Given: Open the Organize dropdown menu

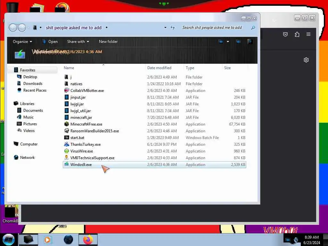Looking at the screenshot, I should point(22,41).
